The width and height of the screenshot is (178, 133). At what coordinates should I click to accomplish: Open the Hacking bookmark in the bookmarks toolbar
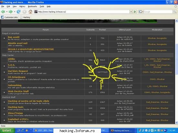coord(25,17)
